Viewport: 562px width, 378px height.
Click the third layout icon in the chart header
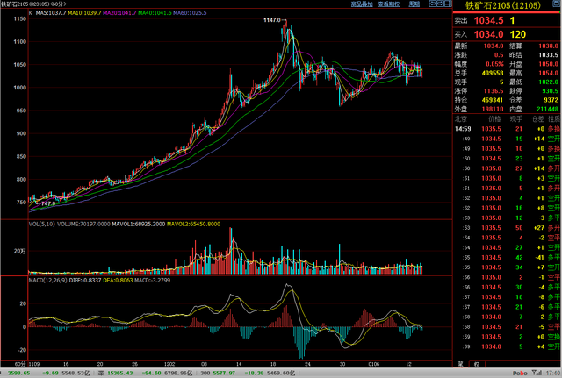pos(448,4)
